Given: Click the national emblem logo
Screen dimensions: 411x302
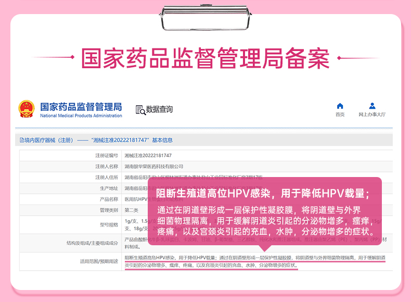Looking at the screenshot, I should click(x=27, y=109).
